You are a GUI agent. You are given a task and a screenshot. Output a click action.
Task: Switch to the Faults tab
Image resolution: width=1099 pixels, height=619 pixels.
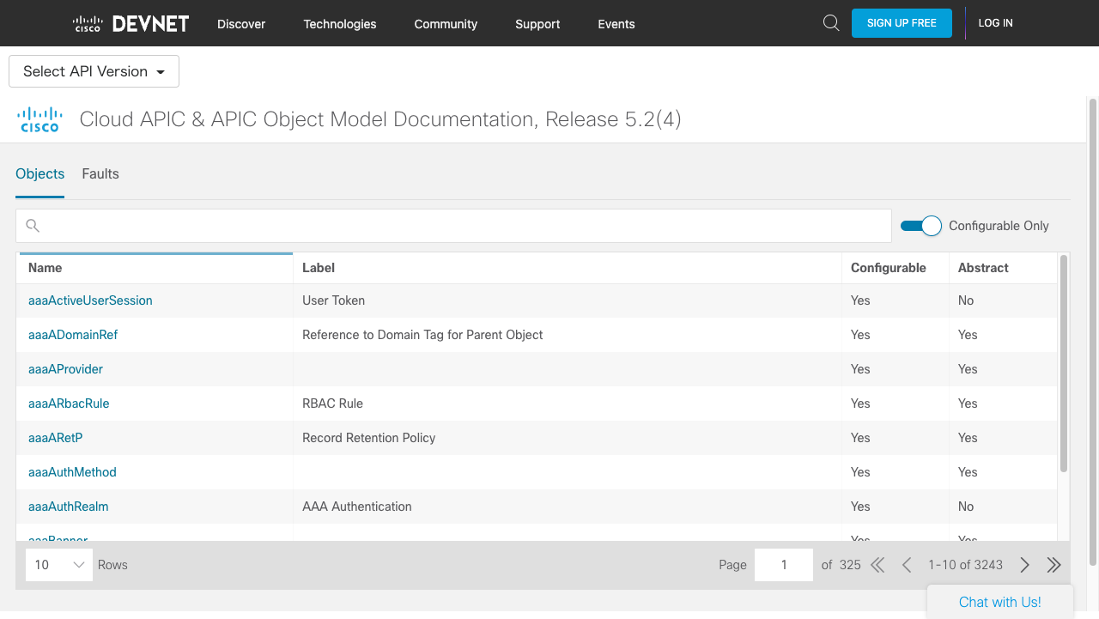point(100,173)
